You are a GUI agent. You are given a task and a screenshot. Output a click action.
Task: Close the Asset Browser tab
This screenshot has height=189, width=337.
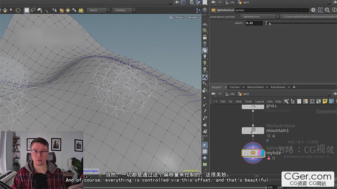click(289, 87)
